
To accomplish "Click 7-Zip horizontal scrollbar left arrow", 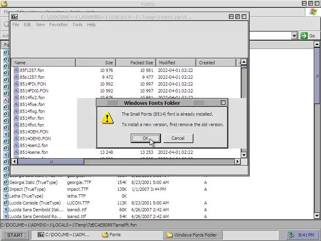I will pyautogui.click(x=14, y=161).
